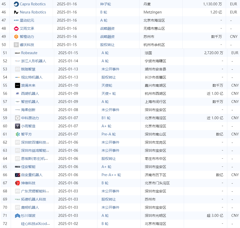Click the 杉川谐波 blue logo icon
The width and height of the screenshot is (240, 228).
coord(18,216)
